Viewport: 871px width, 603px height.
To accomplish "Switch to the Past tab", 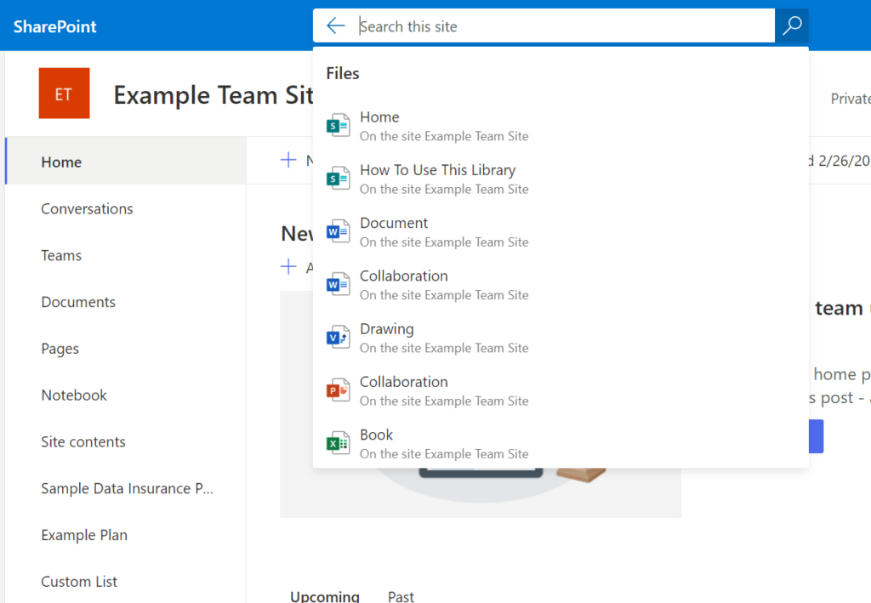I will tap(401, 596).
